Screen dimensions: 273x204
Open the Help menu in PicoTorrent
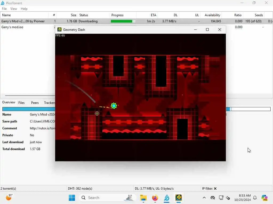pyautogui.click(x=24, y=9)
